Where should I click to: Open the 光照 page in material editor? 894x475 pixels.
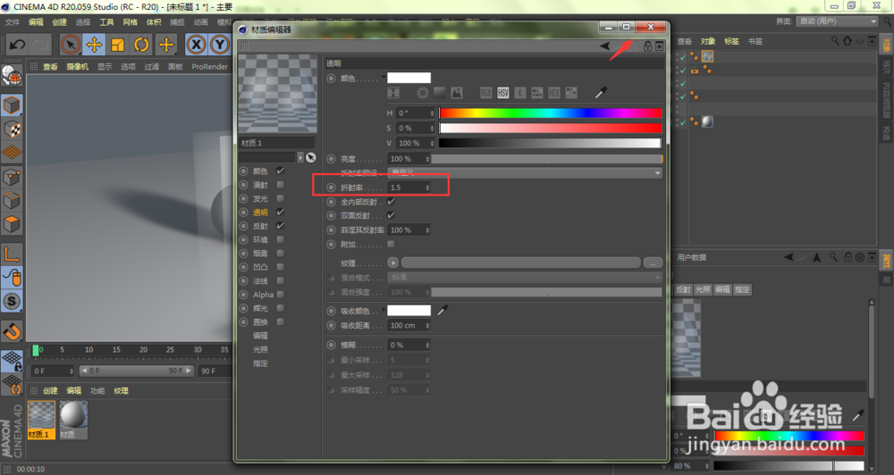click(260, 349)
